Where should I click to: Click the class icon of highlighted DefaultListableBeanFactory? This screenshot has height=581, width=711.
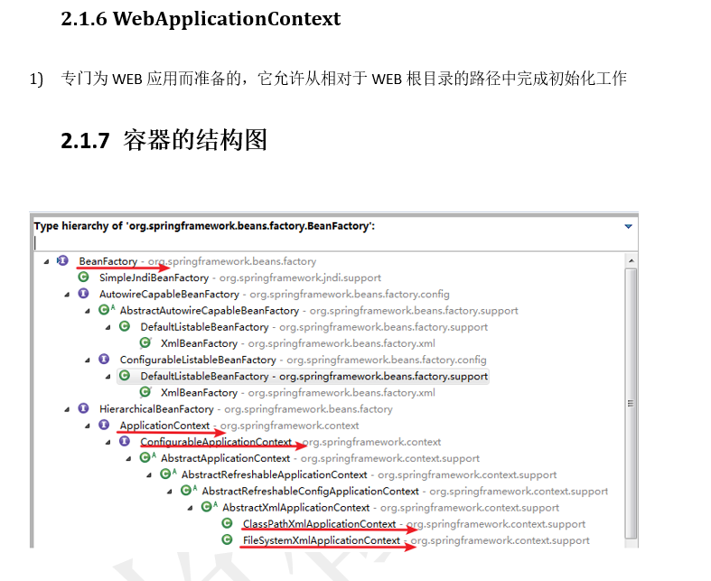pyautogui.click(x=125, y=376)
